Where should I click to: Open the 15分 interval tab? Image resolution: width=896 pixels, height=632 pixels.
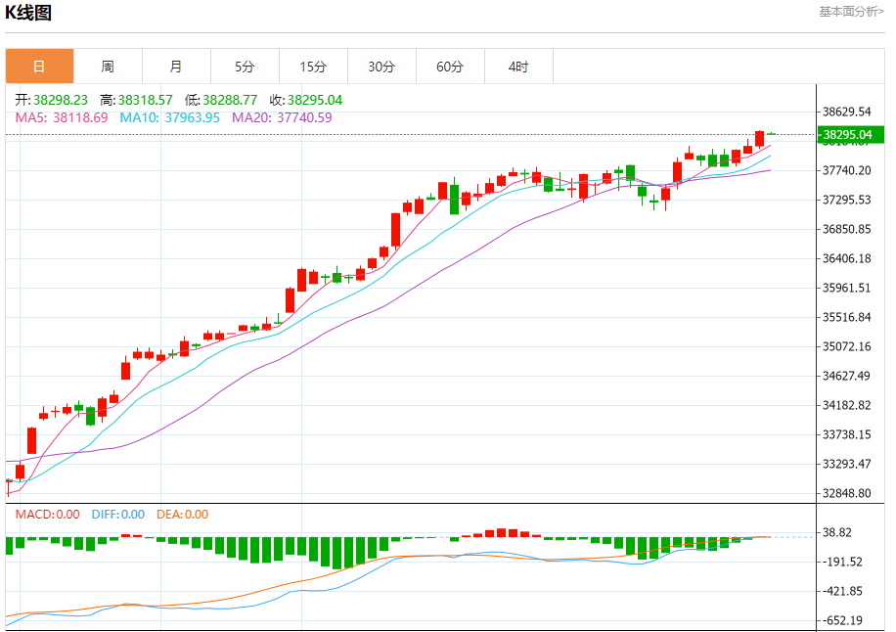[x=314, y=67]
